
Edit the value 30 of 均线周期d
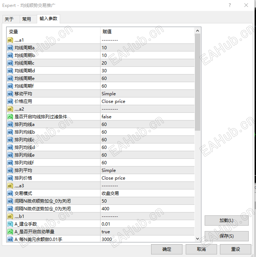[x=147, y=71]
